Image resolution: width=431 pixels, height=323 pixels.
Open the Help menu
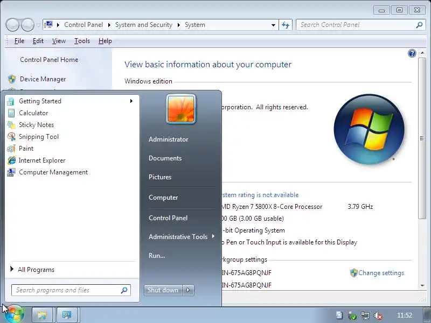105,41
